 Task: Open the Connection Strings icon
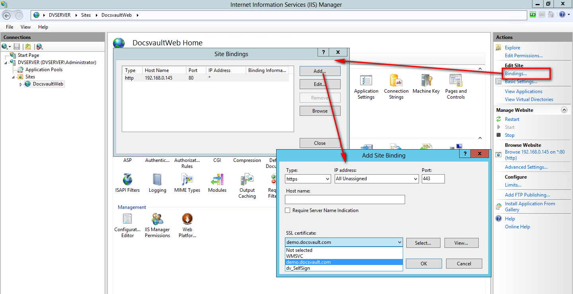(396, 82)
